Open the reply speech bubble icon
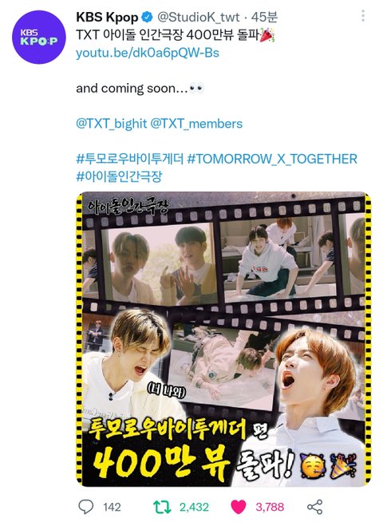The image size is (383, 522). tap(86, 507)
